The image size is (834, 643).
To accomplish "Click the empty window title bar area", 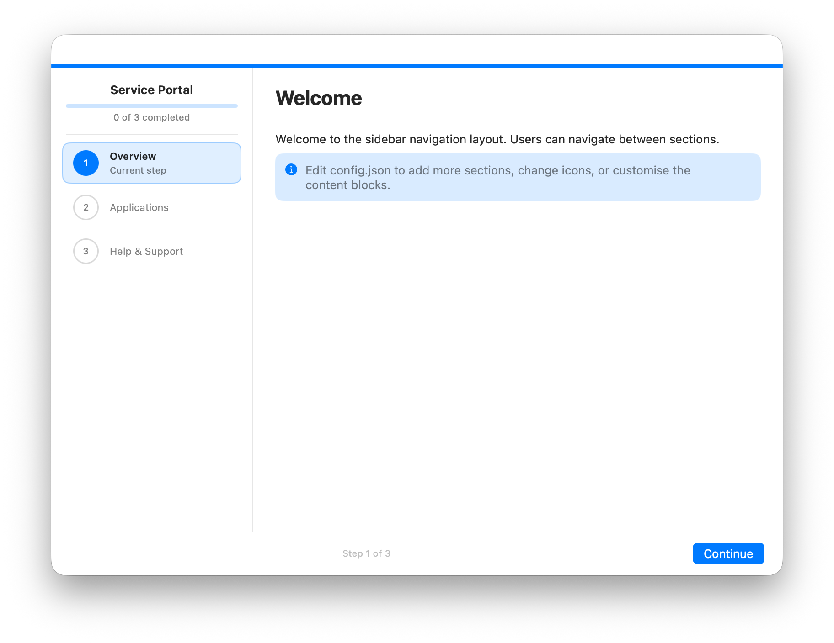I will [417, 49].
